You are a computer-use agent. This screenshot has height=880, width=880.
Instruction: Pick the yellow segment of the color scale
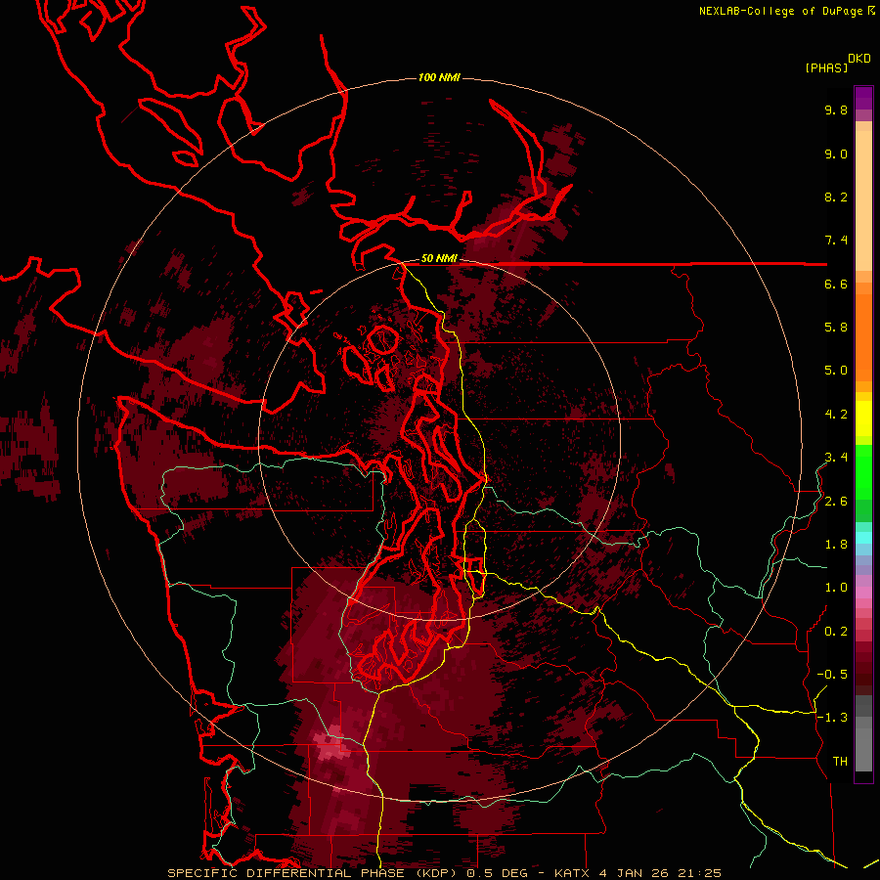click(863, 418)
